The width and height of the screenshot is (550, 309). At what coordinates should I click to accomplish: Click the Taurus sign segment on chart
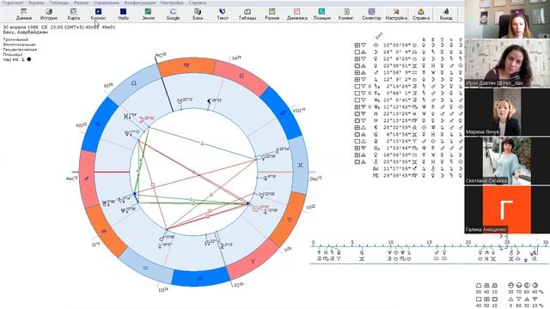click(x=289, y=220)
